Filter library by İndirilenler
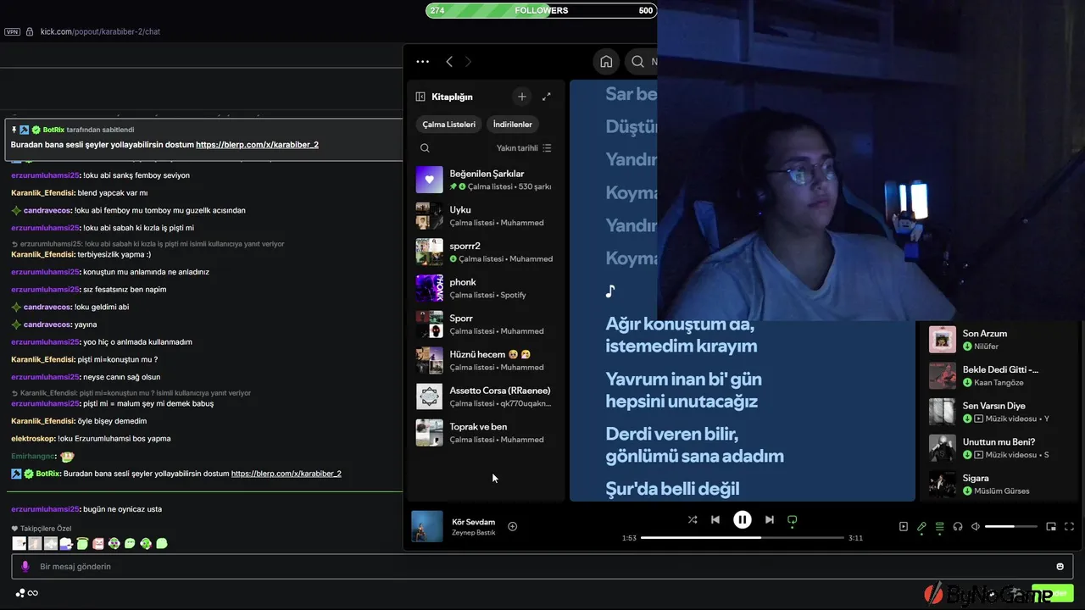The height and width of the screenshot is (610, 1085). [513, 124]
